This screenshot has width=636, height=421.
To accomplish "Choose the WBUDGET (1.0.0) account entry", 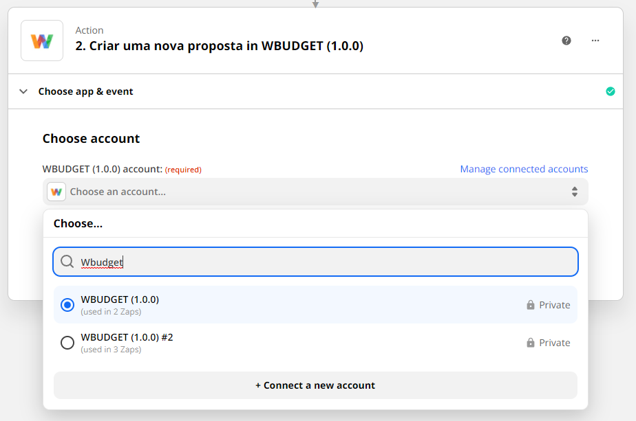I will (315, 305).
